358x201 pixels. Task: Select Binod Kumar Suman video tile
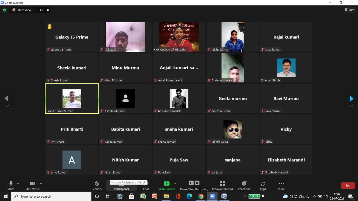click(x=72, y=99)
